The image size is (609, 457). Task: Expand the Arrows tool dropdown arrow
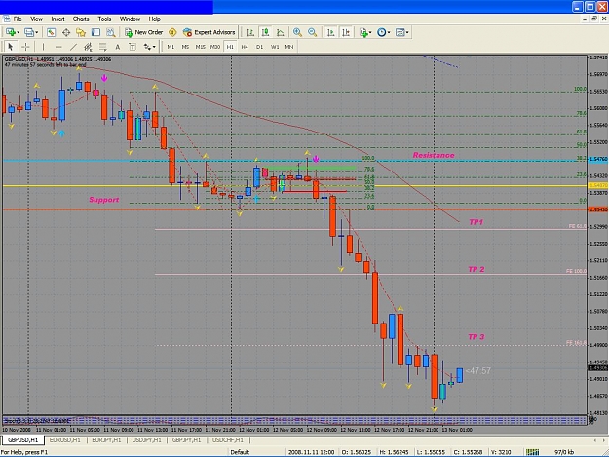click(154, 47)
